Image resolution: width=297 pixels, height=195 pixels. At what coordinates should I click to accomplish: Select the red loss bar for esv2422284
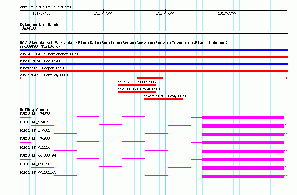[154, 57]
